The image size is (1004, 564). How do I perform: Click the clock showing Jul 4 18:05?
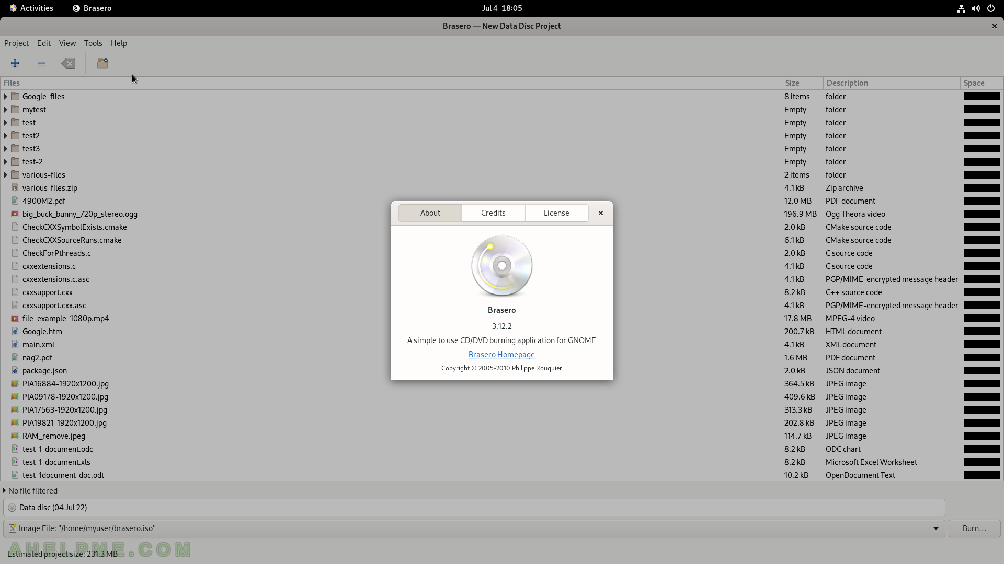(502, 8)
